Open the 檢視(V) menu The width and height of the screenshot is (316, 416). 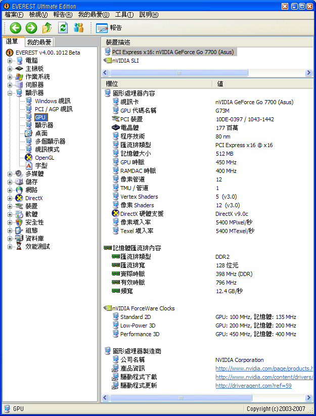38,15
